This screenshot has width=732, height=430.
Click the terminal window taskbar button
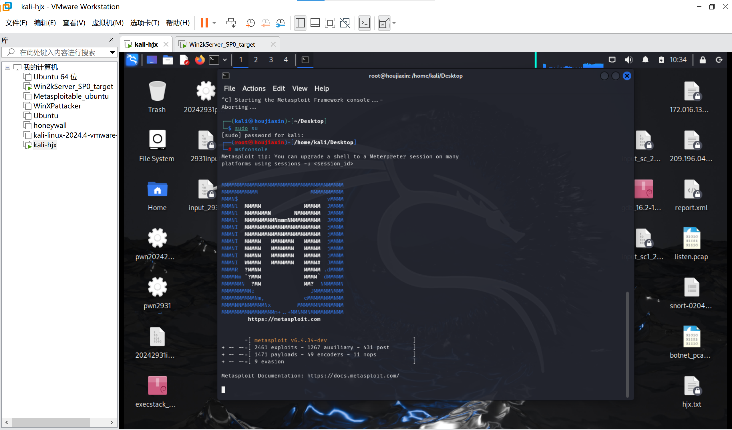point(305,60)
